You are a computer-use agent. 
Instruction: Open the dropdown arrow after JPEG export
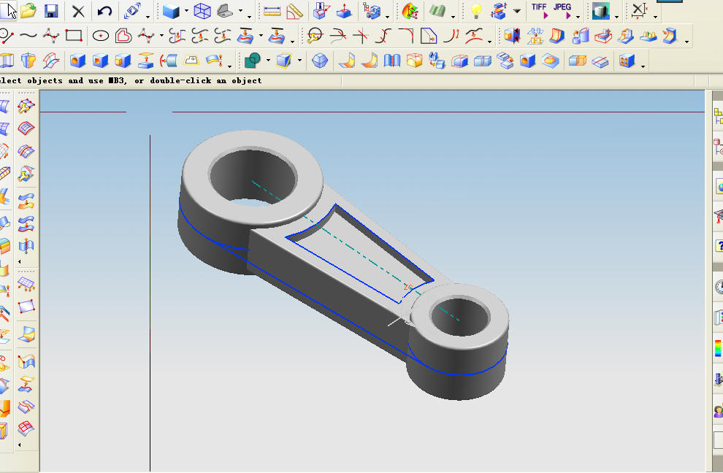tap(578, 17)
